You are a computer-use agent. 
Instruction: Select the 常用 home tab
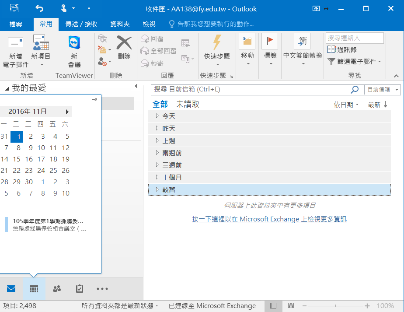click(x=46, y=24)
